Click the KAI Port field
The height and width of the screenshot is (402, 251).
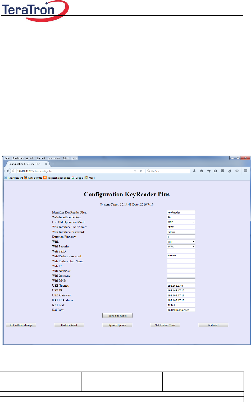[181, 305]
